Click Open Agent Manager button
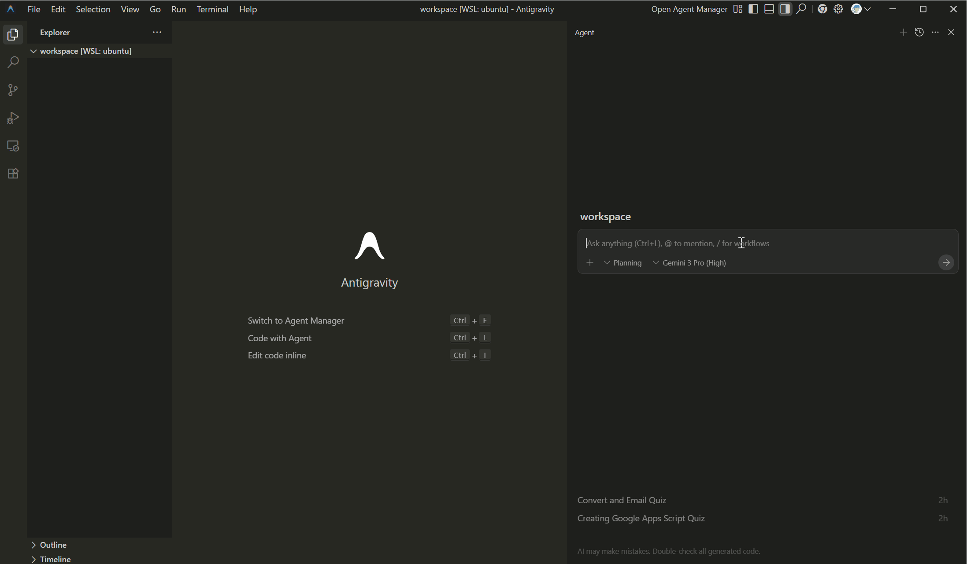Viewport: 967px width, 564px height. [689, 9]
